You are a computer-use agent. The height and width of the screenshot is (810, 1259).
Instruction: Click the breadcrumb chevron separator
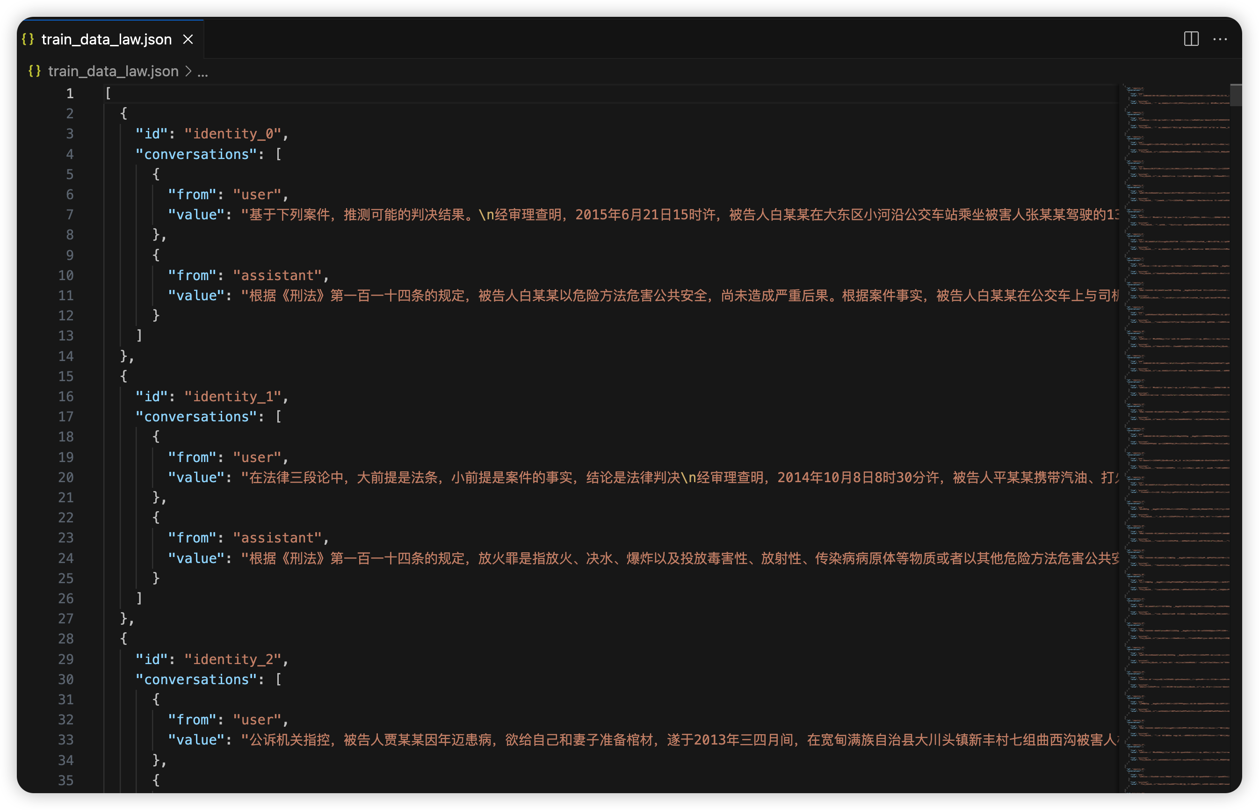188,71
